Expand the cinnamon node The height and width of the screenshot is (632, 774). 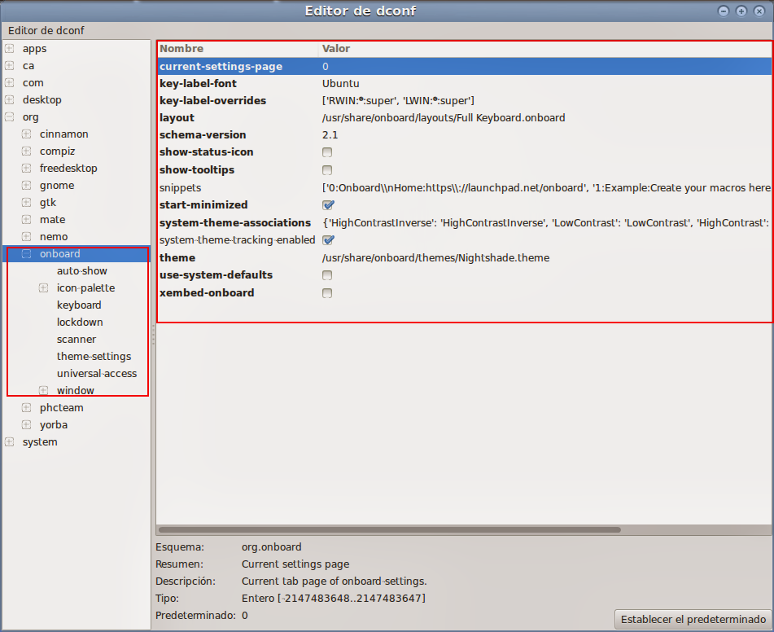click(27, 134)
